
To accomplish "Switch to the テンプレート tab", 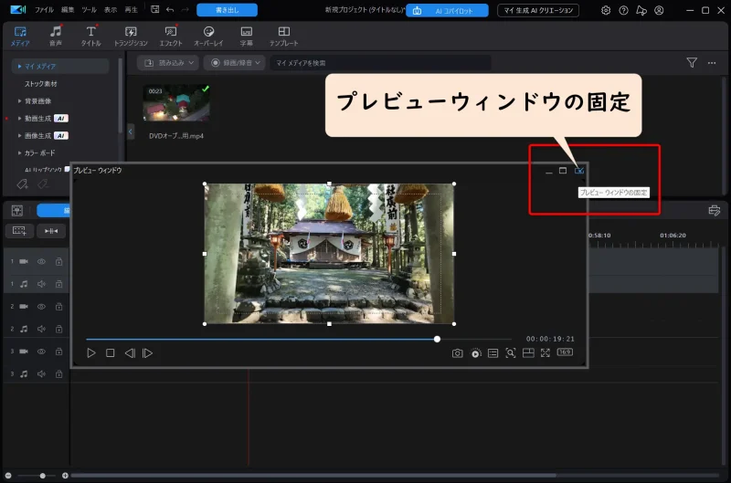I will [x=283, y=36].
